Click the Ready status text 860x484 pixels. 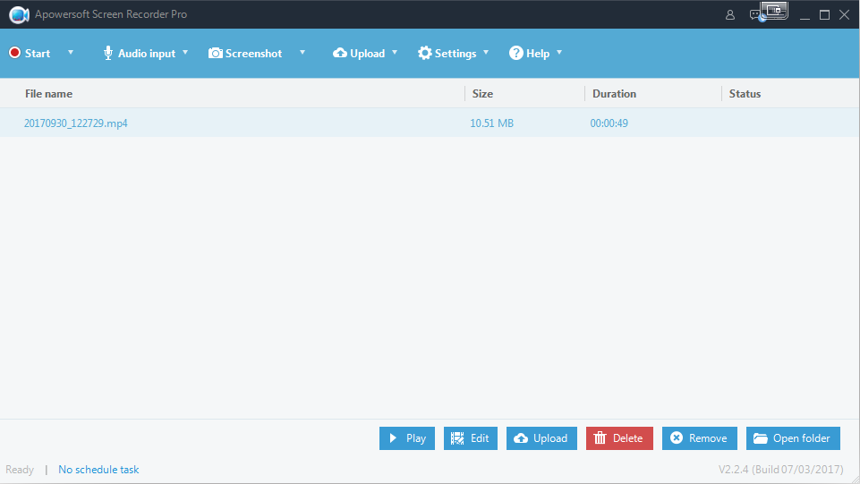pos(20,470)
